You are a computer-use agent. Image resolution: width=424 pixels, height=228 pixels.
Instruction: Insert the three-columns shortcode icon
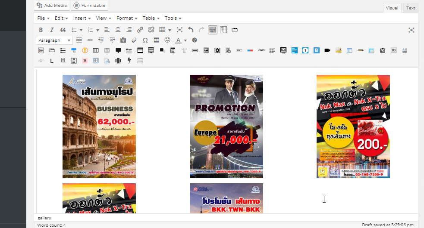[x=96, y=50]
